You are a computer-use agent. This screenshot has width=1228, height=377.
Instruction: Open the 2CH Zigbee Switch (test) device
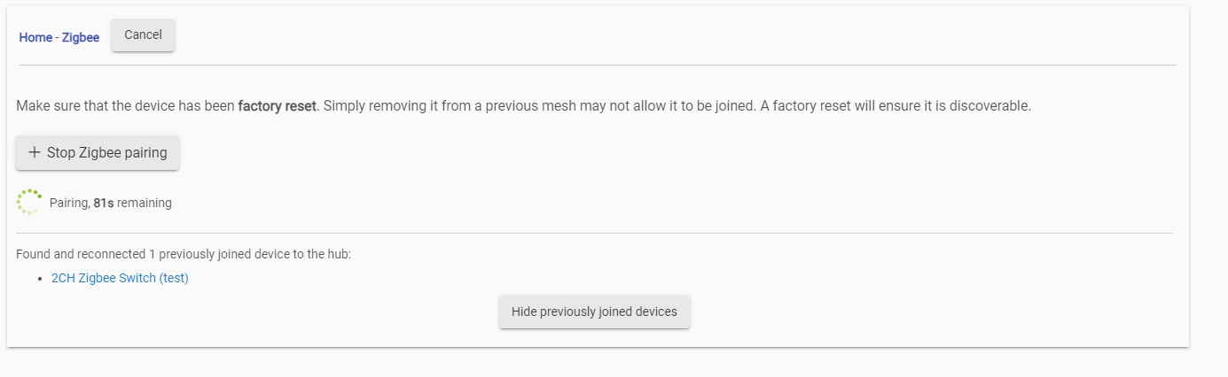point(120,278)
